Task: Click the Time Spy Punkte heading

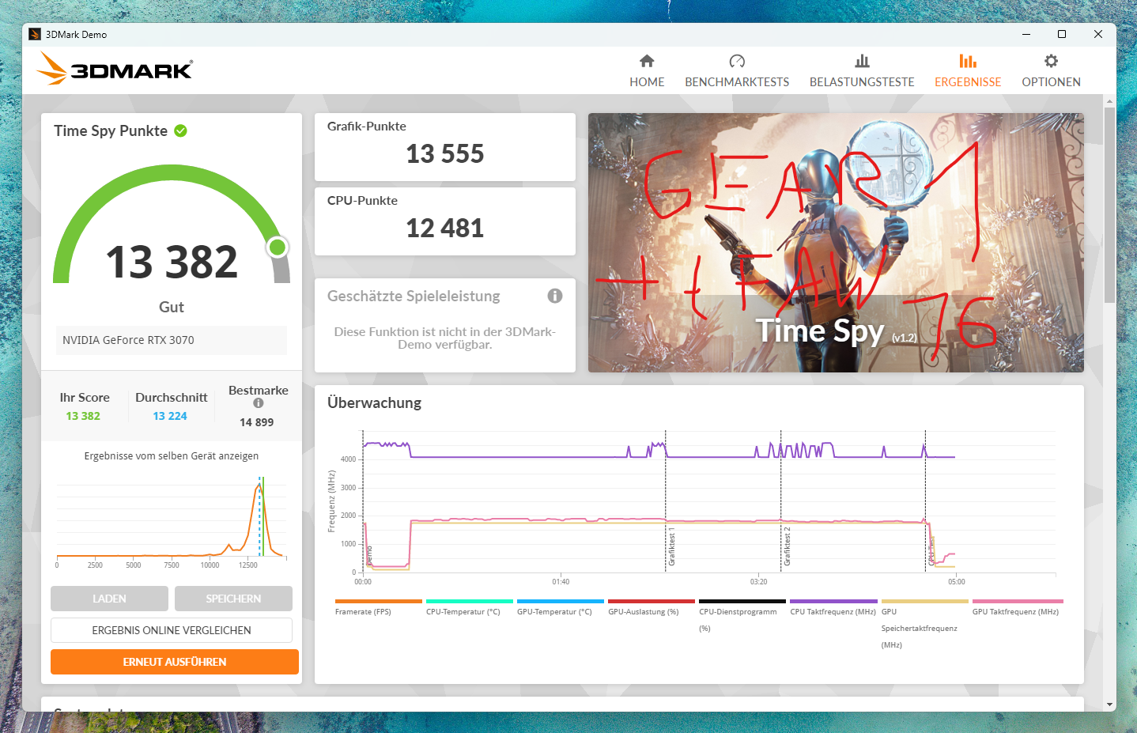Action: click(111, 130)
